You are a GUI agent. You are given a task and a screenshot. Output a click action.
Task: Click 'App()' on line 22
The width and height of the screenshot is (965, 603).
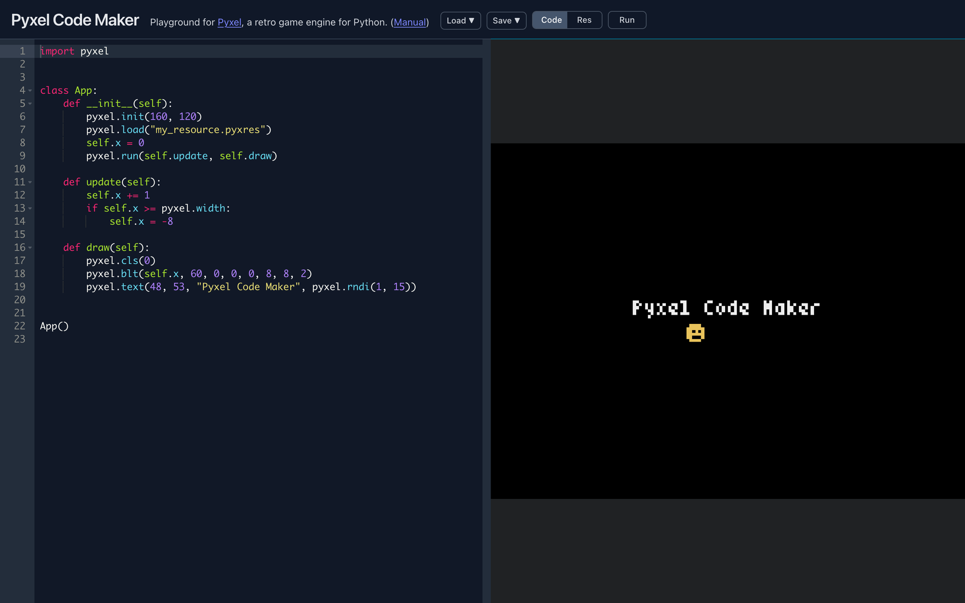[x=54, y=326]
